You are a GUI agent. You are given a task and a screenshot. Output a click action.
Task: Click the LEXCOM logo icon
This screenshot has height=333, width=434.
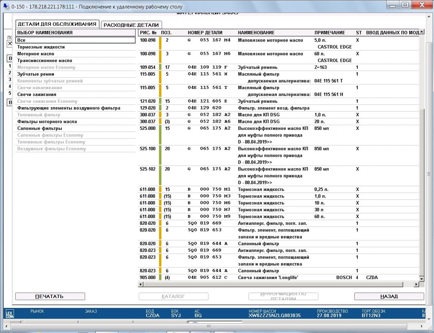[x=10, y=314]
